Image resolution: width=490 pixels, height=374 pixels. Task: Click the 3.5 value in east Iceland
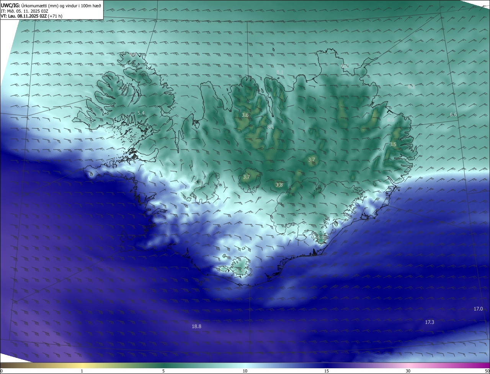coord(393,145)
